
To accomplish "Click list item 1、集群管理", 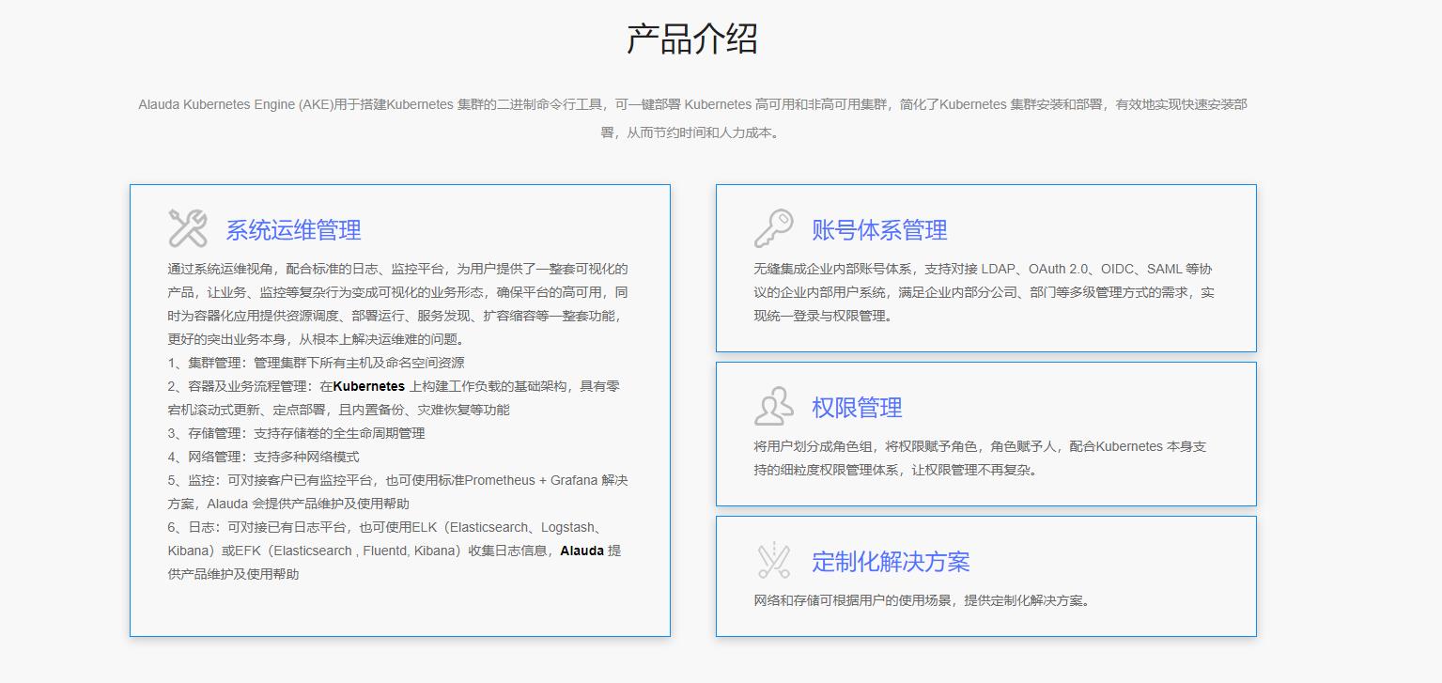I will pyautogui.click(x=316, y=363).
